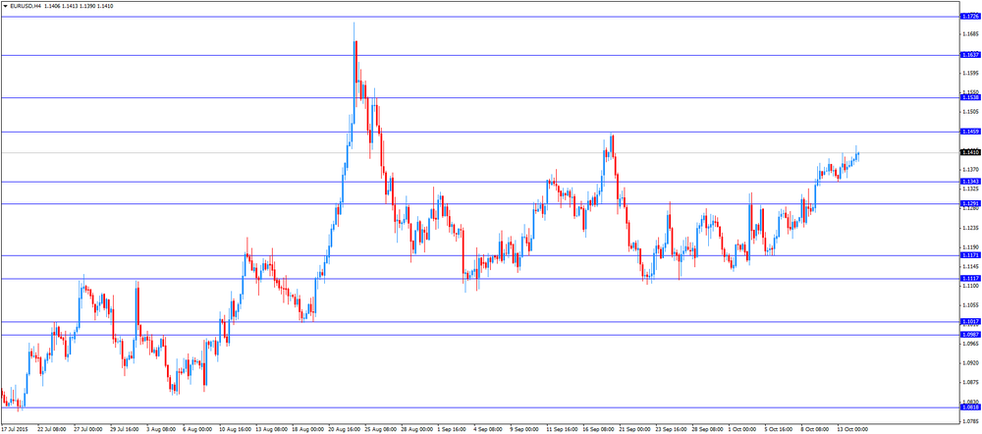982x434 pixels.
Task: Click the 1.1370 price scale value
Action: pyautogui.click(x=969, y=170)
